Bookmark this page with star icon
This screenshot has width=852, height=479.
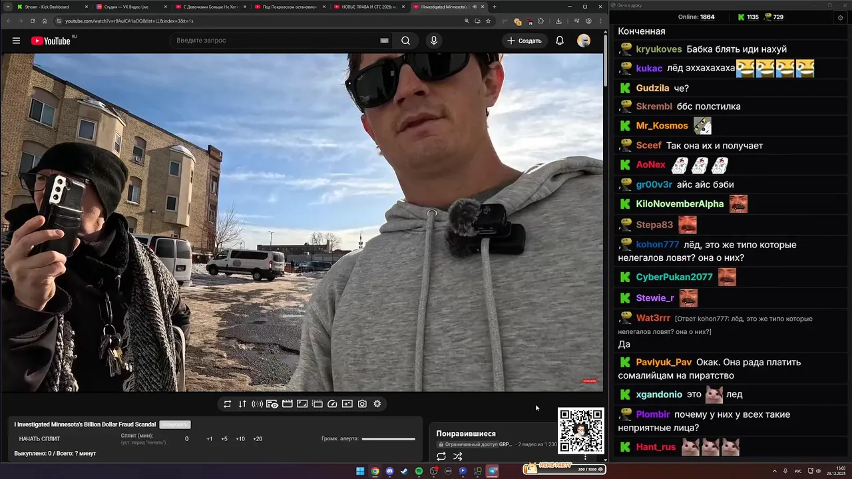click(x=488, y=21)
